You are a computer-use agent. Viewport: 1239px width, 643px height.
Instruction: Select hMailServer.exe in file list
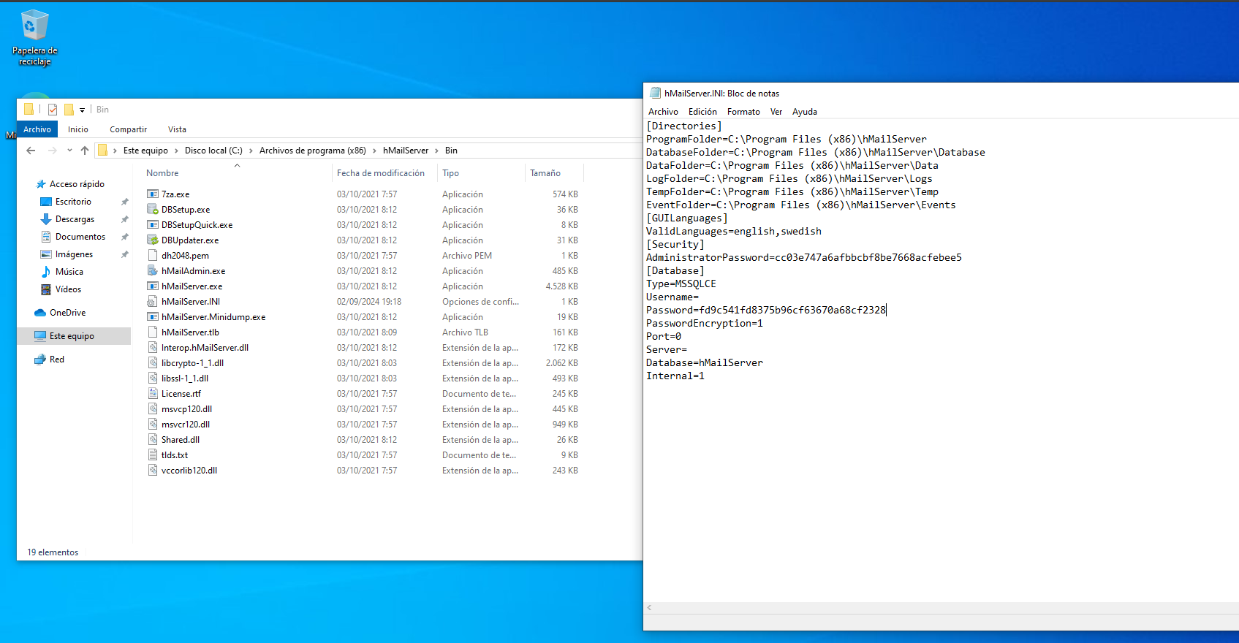[x=192, y=286]
